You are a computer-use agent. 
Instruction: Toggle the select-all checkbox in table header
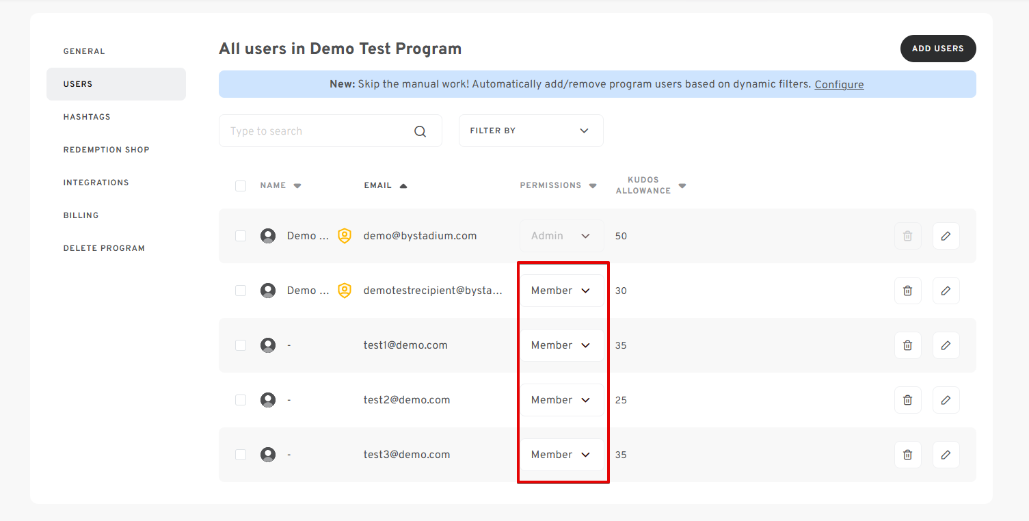click(x=241, y=186)
